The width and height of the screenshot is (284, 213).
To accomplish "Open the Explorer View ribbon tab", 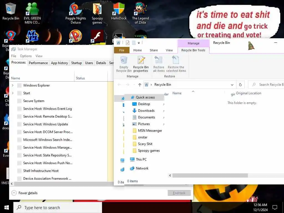I will click(x=169, y=50).
